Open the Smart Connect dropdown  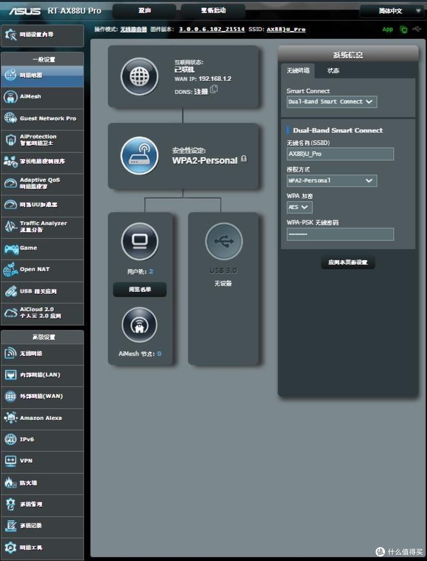332,102
